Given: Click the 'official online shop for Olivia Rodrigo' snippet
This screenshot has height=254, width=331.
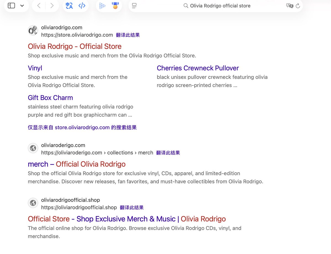Looking at the screenshot, I should [135, 232].
